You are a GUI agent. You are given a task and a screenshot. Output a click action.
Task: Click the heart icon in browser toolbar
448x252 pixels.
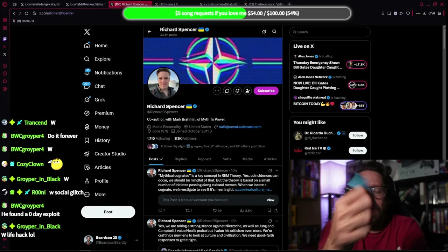(408, 13)
